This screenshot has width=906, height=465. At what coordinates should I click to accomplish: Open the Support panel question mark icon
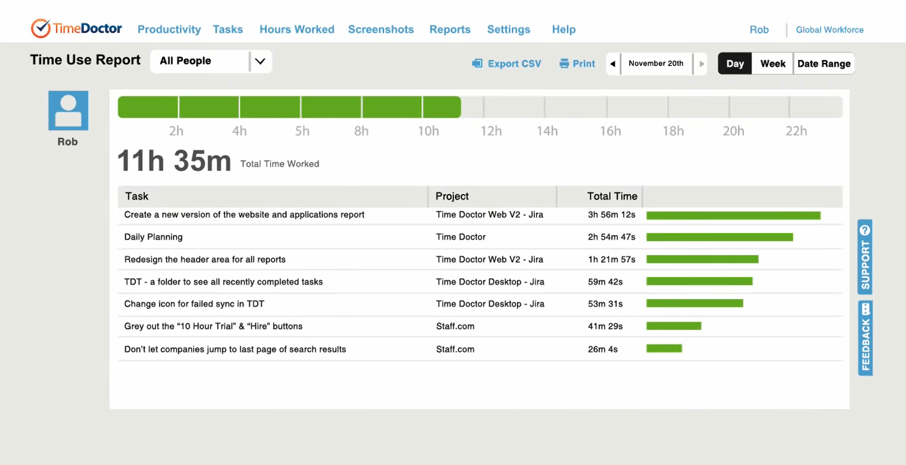pos(865,229)
